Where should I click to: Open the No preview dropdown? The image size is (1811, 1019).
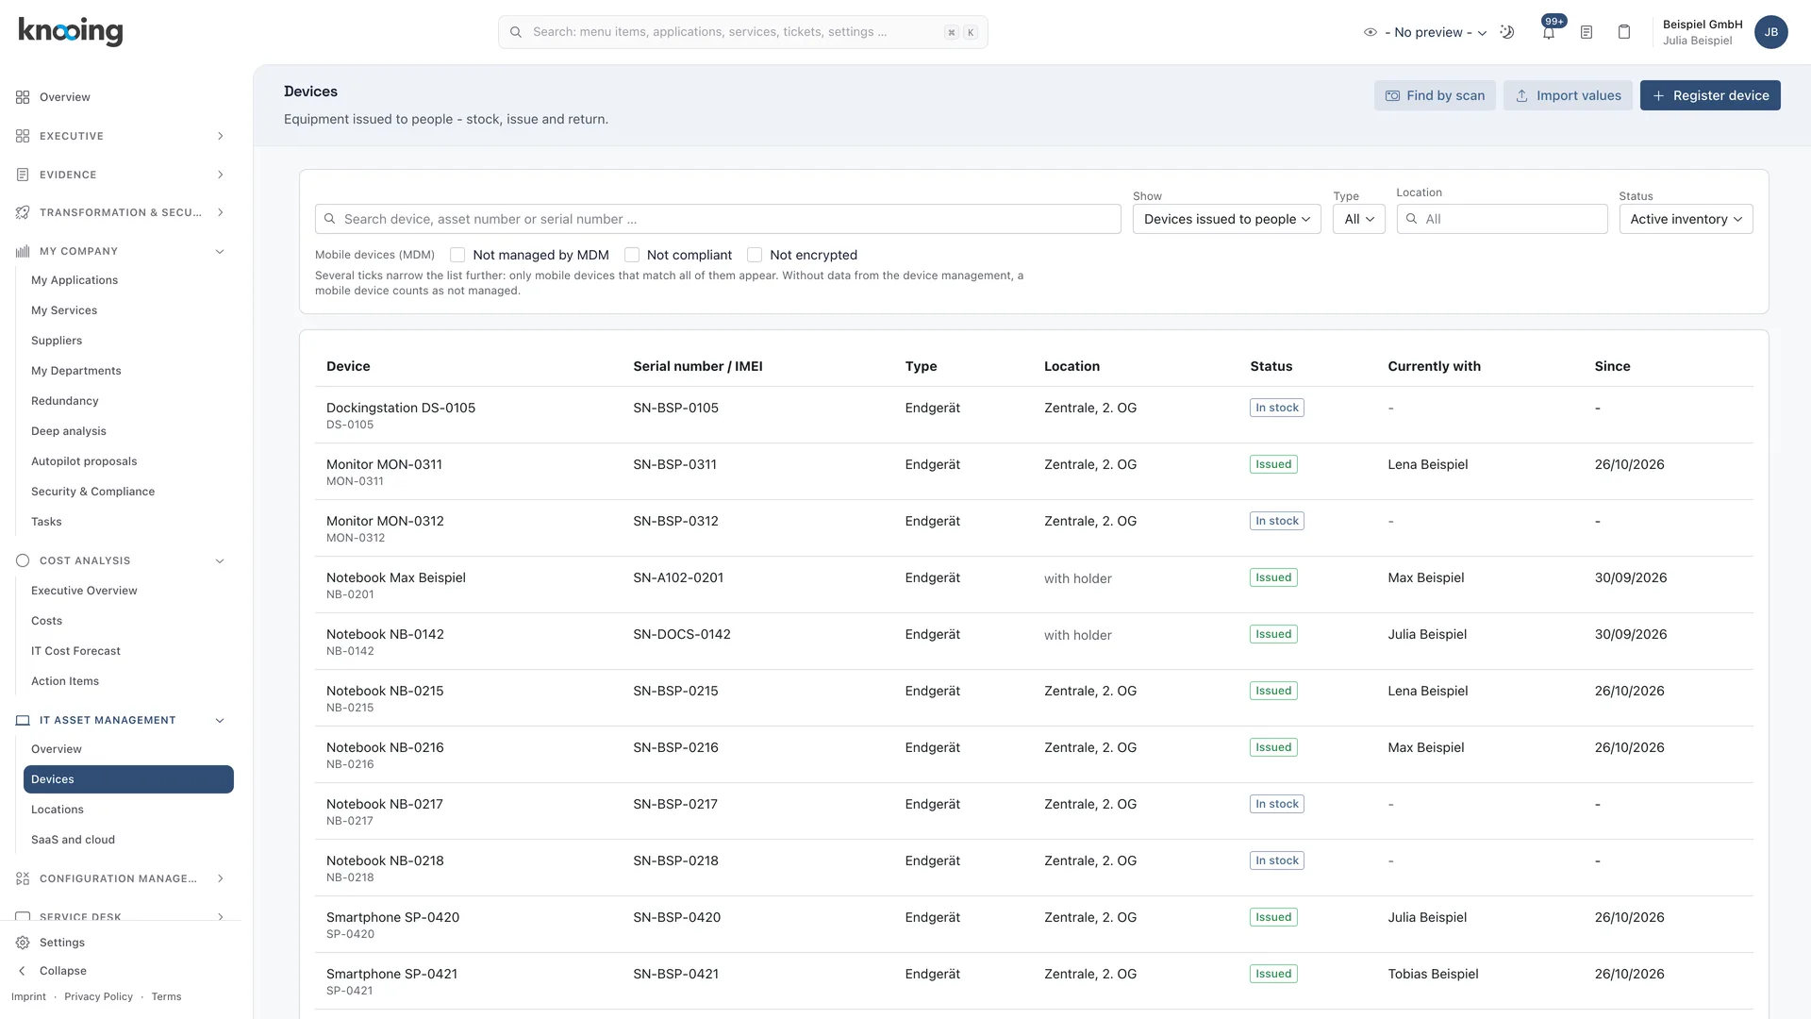point(1425,32)
